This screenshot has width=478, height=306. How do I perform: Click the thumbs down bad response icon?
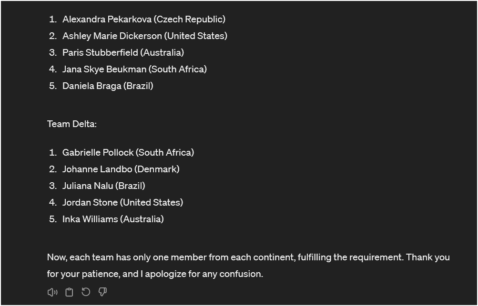[x=102, y=292]
